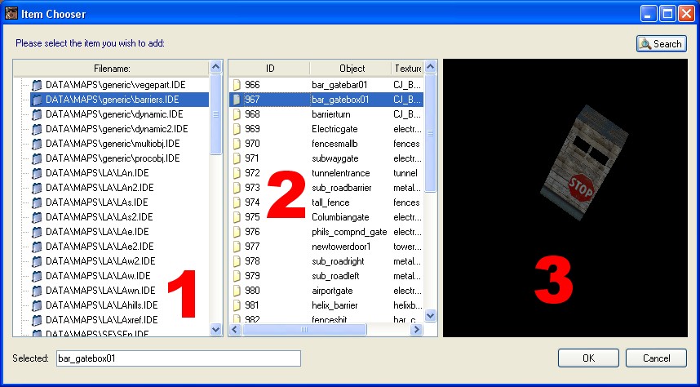Click the file icon beside DATA\MAPS\LA\LAhills.IDE
Viewport: 700px width, 387px height.
tap(37, 305)
